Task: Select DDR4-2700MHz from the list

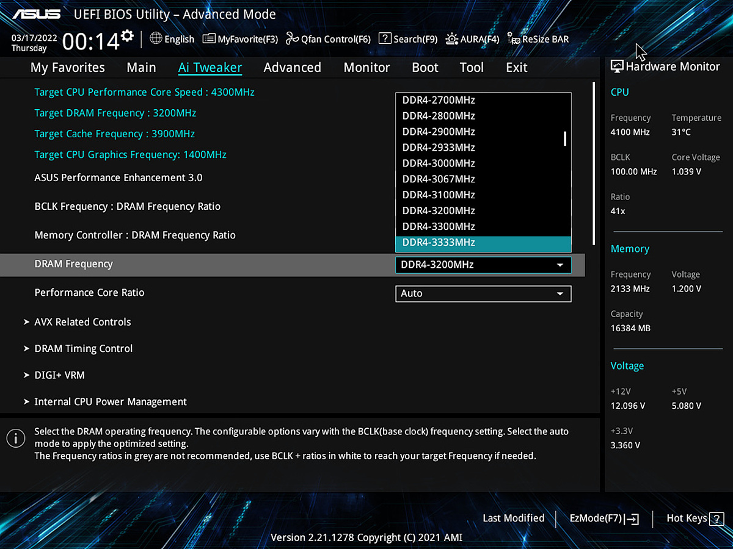Action: (x=483, y=100)
